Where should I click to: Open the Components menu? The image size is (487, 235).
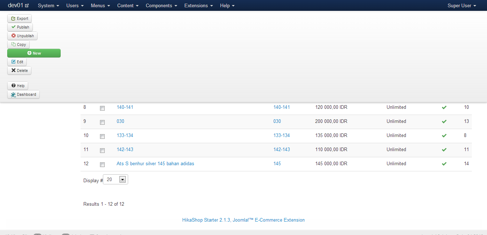161,6
